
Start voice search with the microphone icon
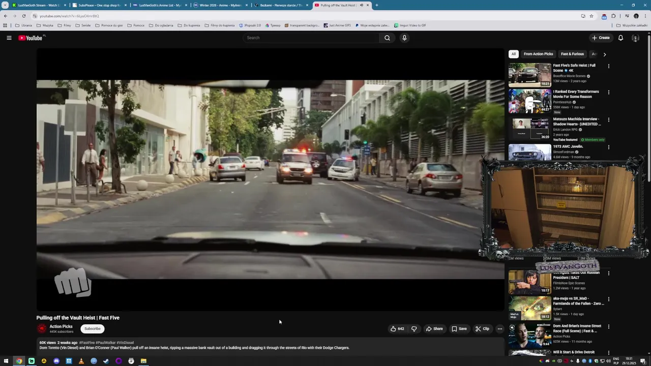404,38
